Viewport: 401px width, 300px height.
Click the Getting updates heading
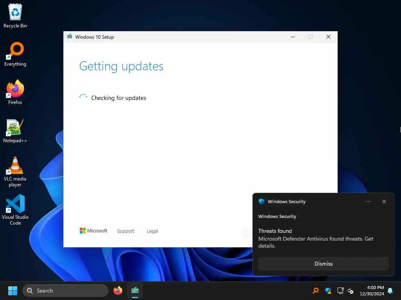click(x=121, y=66)
